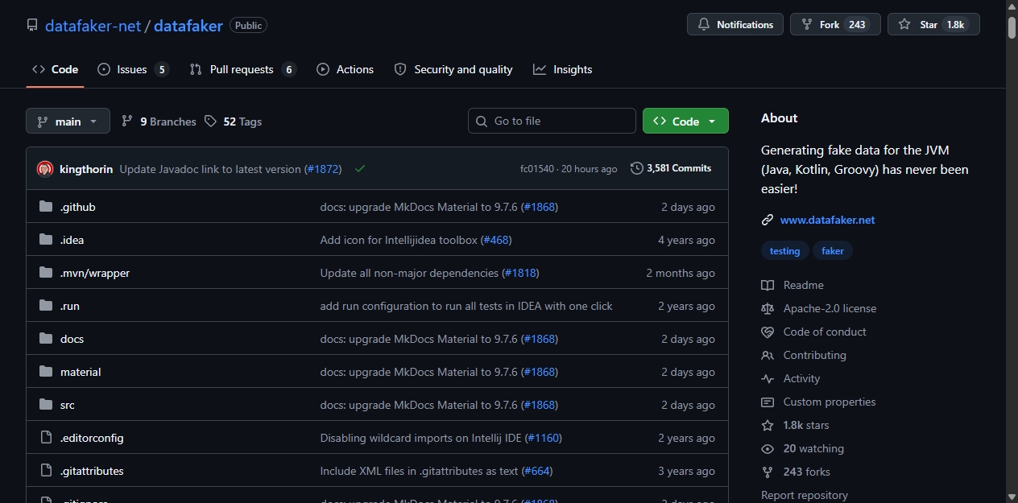Click the link icon beside www.datafaker.net
Viewport: 1018px width, 503px height.
[768, 220]
